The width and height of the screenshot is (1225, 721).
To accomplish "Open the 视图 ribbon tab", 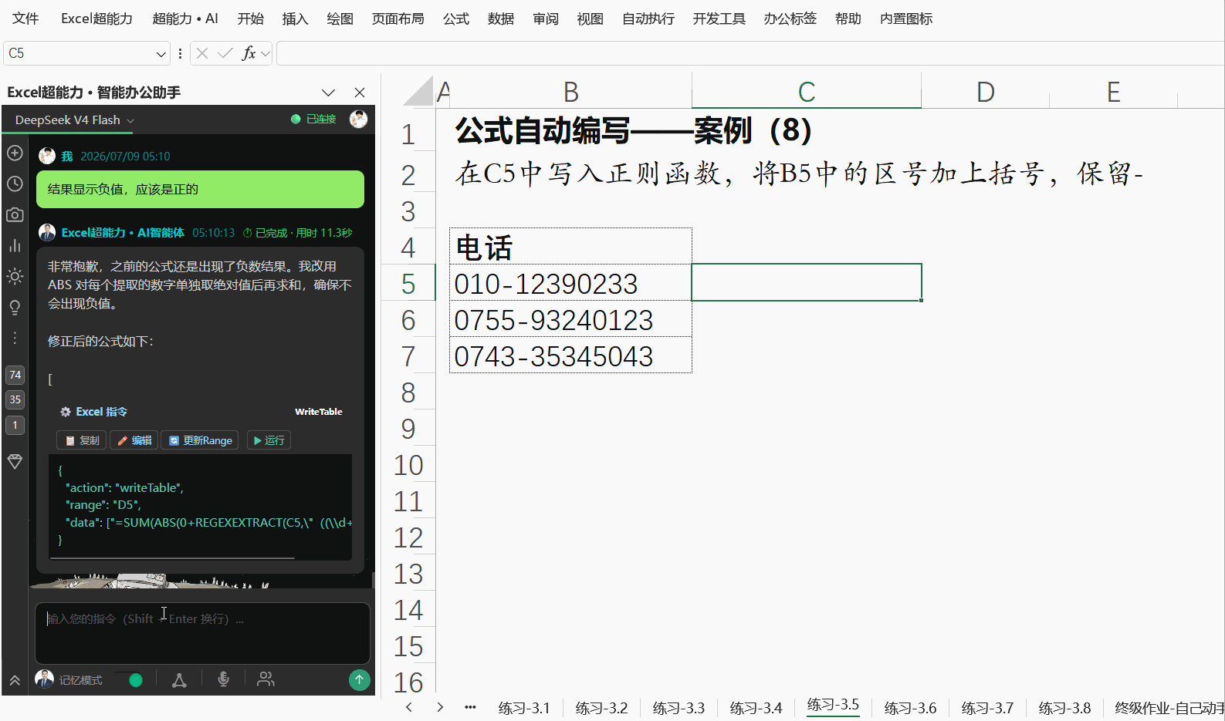I will coord(590,19).
